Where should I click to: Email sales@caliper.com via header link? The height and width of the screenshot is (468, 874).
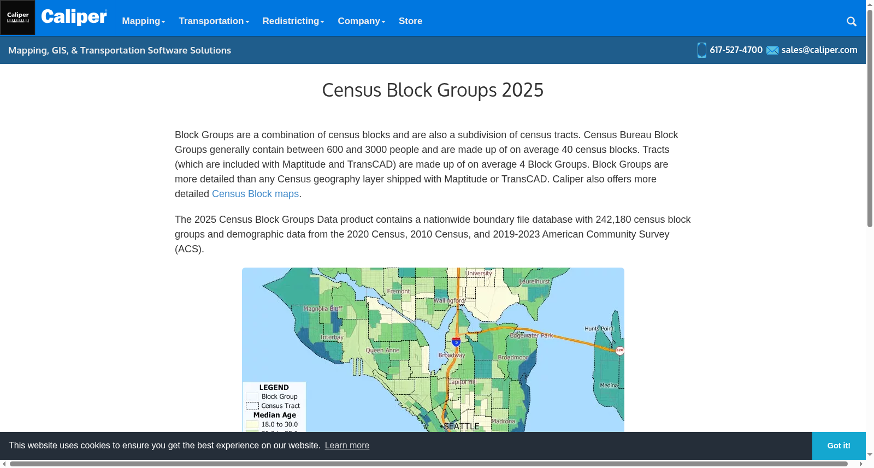tap(819, 50)
